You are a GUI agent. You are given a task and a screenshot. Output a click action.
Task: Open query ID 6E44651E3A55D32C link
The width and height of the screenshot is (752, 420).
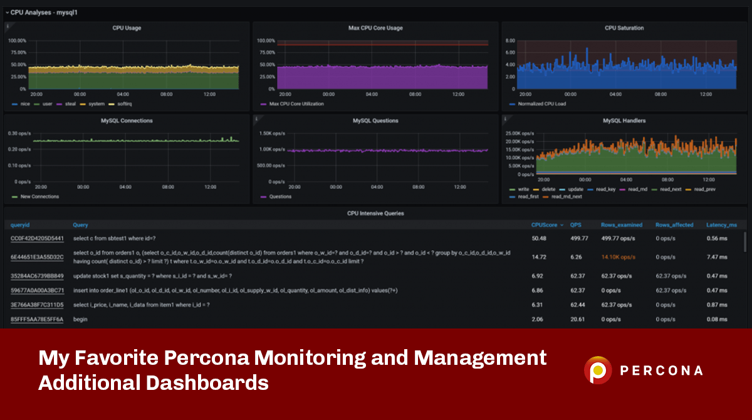coord(37,257)
